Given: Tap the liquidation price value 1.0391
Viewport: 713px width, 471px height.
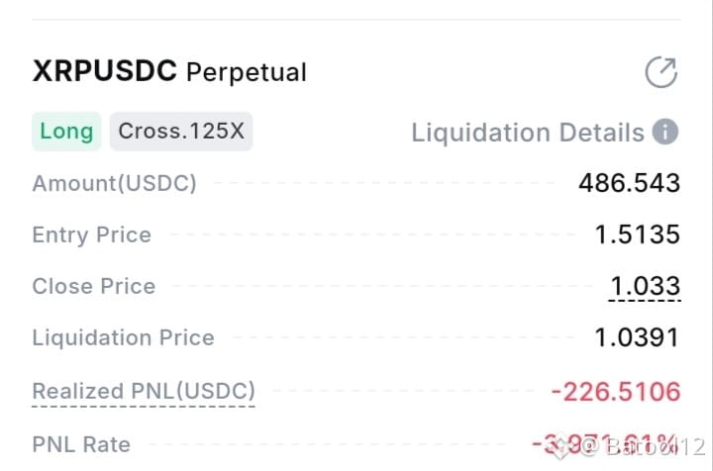Looking at the screenshot, I should 637,338.
